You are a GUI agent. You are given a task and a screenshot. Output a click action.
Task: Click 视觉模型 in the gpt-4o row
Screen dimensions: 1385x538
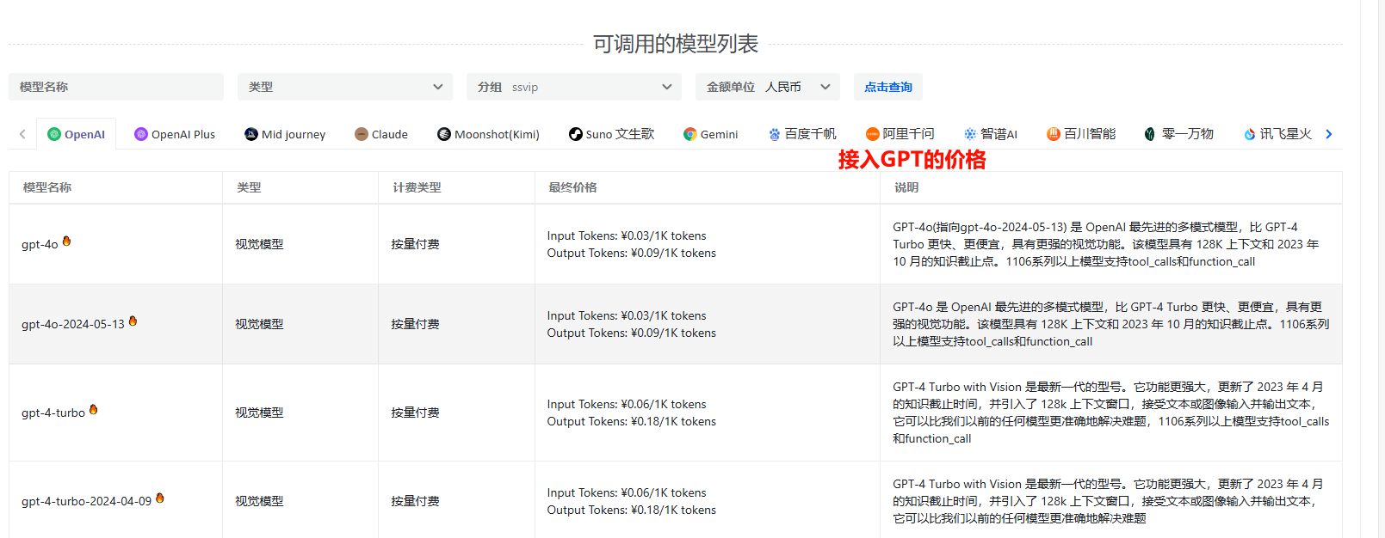pyautogui.click(x=259, y=244)
